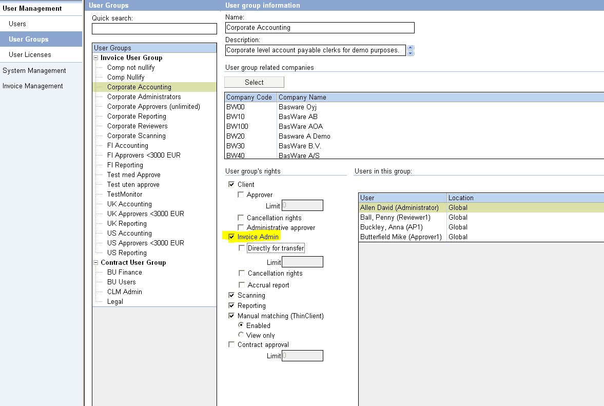Select Test med Approve group
This screenshot has width=604, height=406.
pyautogui.click(x=133, y=175)
